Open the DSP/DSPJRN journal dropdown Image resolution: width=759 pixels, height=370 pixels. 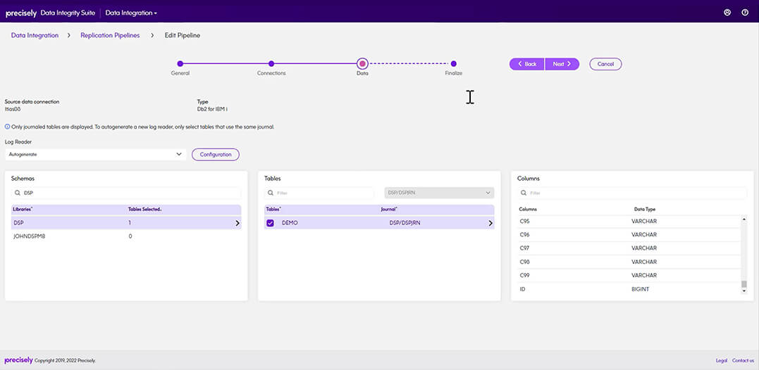[439, 193]
